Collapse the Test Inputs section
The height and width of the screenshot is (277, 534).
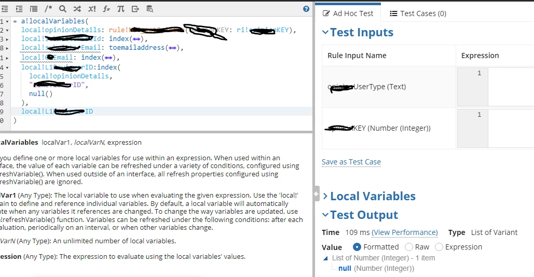(325, 32)
